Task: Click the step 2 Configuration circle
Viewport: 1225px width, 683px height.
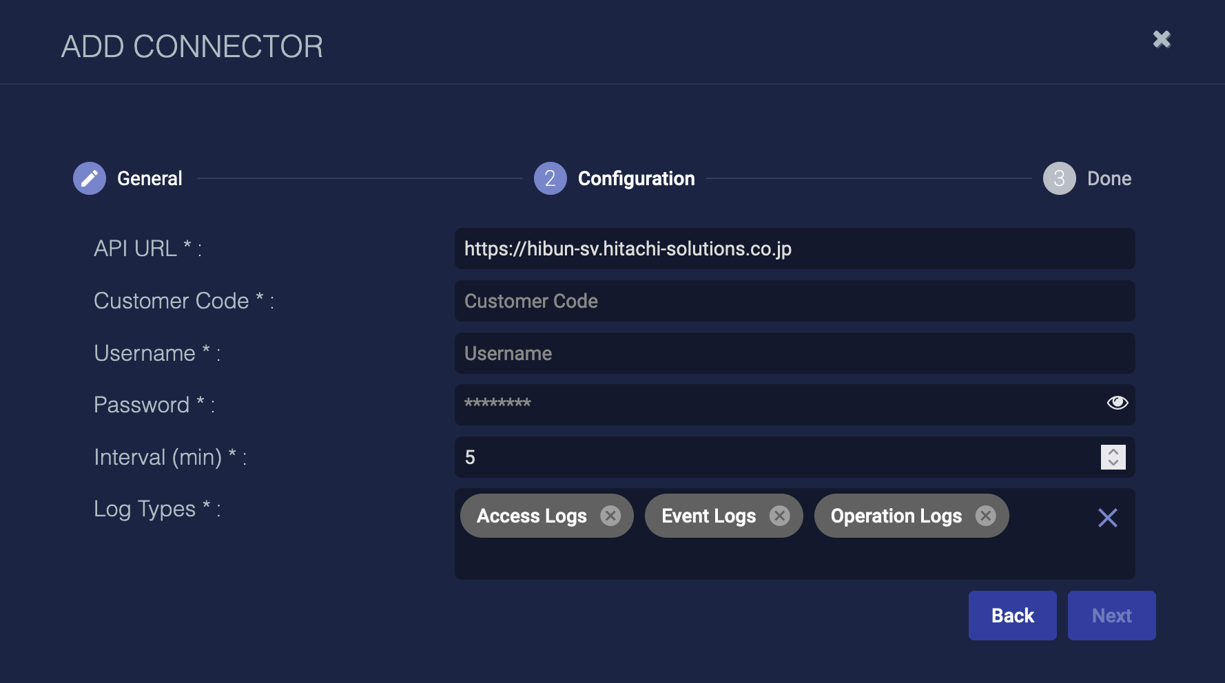Action: (x=550, y=178)
